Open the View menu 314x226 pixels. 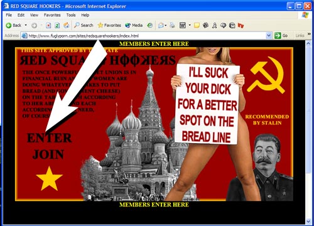(34, 15)
